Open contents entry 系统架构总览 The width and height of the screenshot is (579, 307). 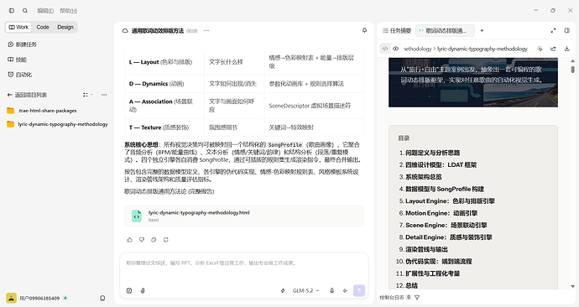tap(424, 177)
